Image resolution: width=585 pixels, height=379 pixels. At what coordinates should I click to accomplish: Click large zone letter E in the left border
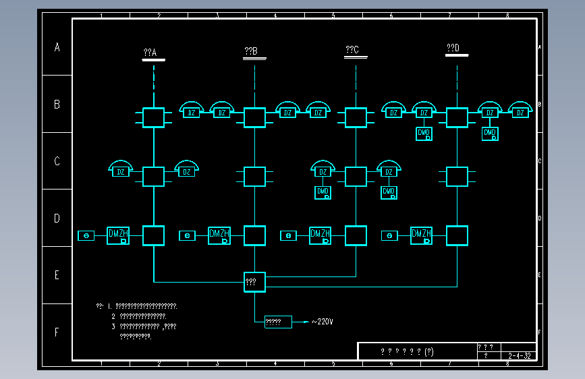[57, 275]
